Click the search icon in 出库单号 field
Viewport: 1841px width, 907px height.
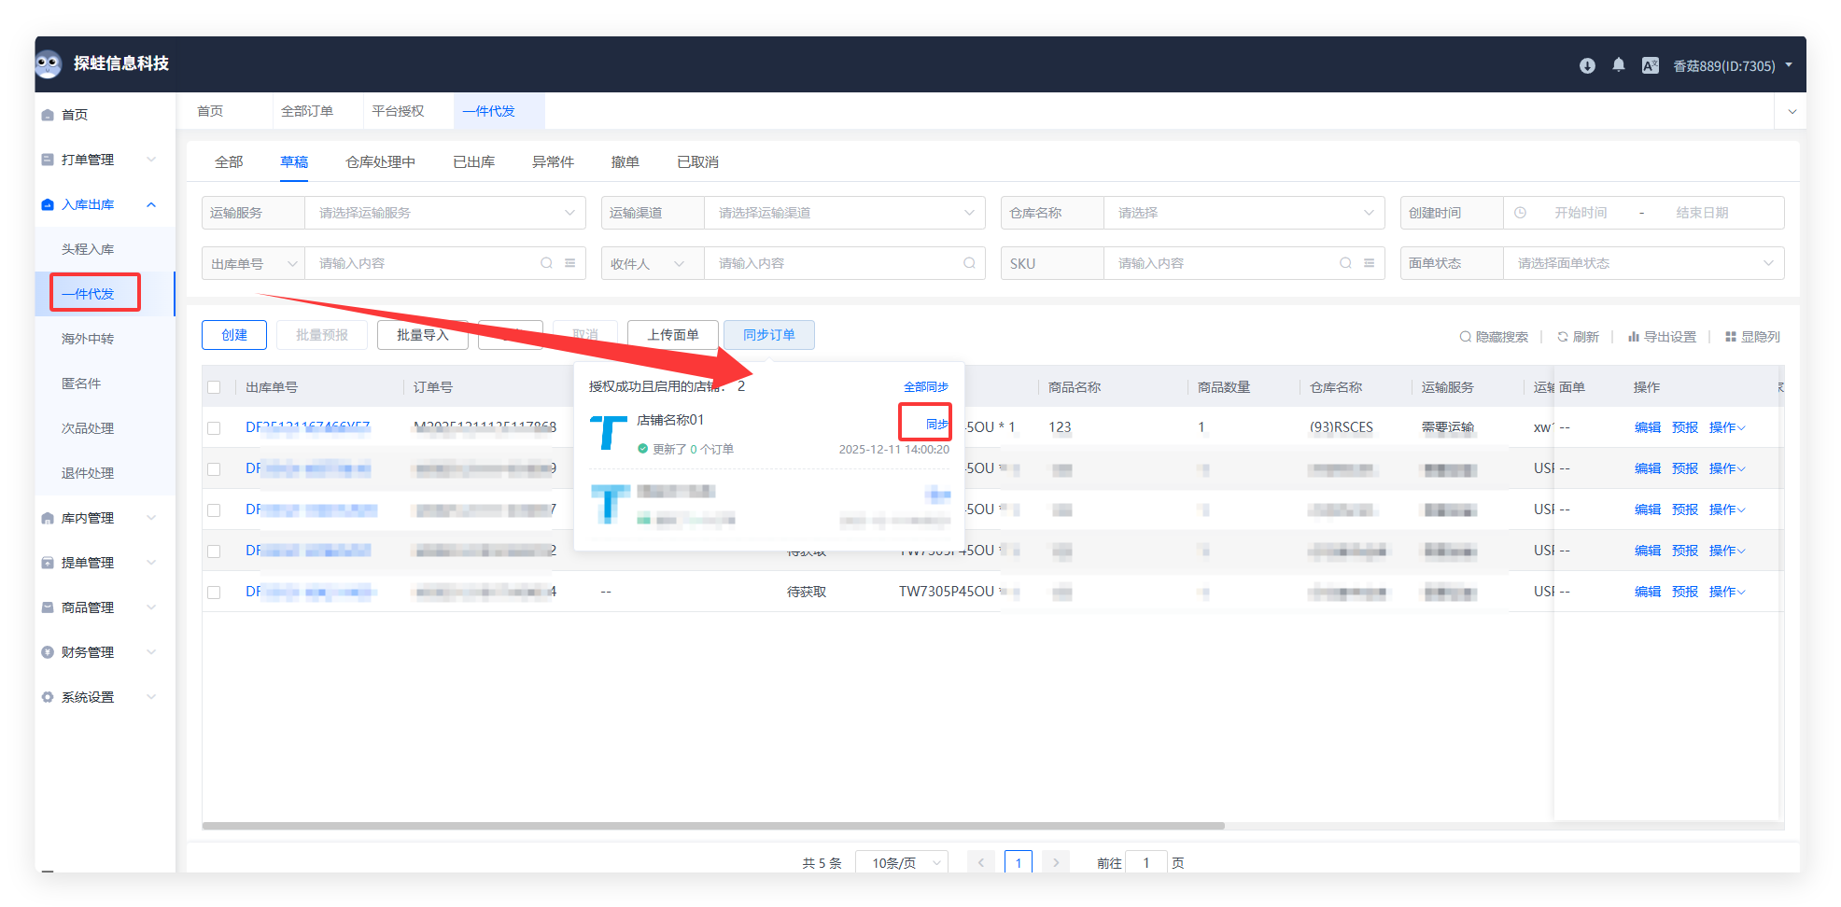[546, 263]
